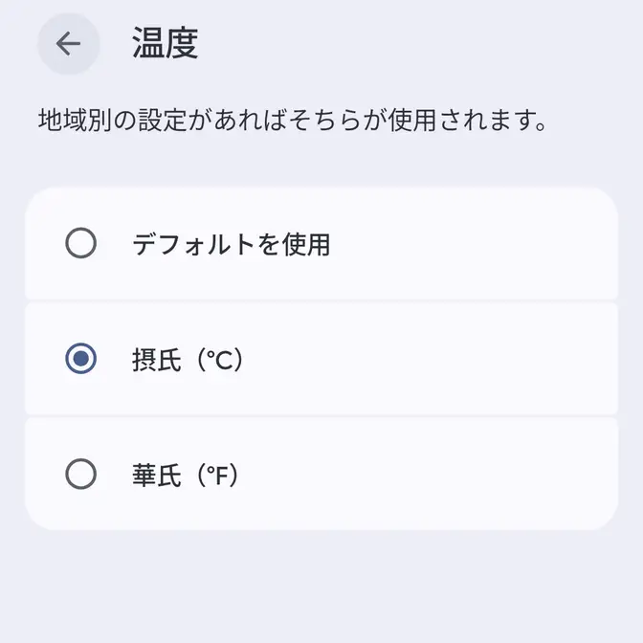Go back from the 温度 screen
Image resolution: width=643 pixels, height=643 pixels.
68,44
